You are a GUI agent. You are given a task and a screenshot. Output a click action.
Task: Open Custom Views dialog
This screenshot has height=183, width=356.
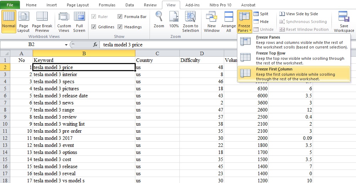(64, 22)
